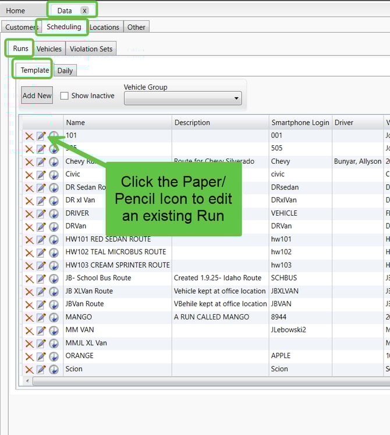This screenshot has width=390, height=435.
Task: Click the blue arrow icon for MANGO run
Action: tap(54, 317)
